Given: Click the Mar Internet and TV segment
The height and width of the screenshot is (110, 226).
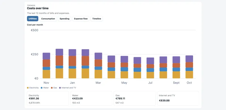Looking at the screenshot, I should pyautogui.click(x=98, y=56).
